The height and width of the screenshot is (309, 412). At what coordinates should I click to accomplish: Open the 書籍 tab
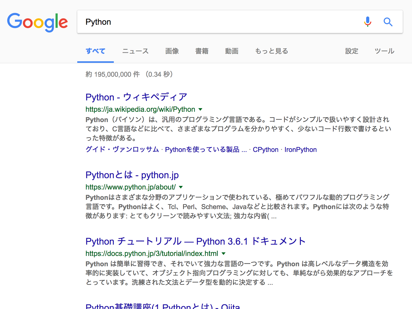coord(202,51)
